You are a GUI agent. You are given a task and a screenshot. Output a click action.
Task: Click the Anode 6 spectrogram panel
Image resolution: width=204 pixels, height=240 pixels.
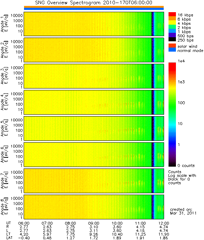pos(94,154)
